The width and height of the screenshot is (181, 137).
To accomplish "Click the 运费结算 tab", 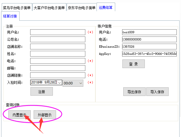I will (x=106, y=7).
